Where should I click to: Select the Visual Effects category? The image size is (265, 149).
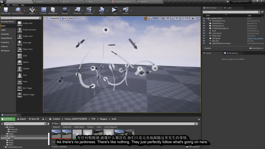coord(6,38)
